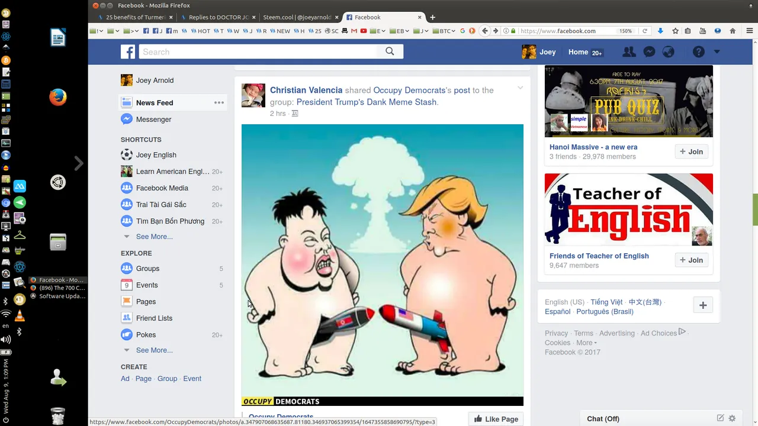Open the More footer dropdown

coord(586,343)
